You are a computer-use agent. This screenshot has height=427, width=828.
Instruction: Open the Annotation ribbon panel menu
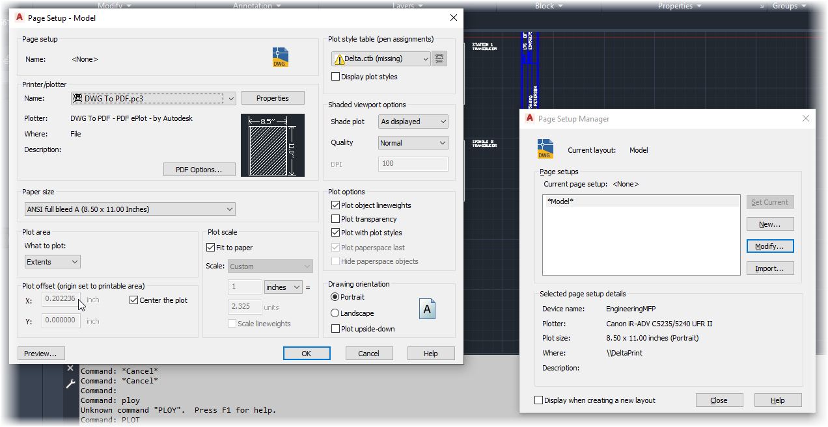coord(257,6)
